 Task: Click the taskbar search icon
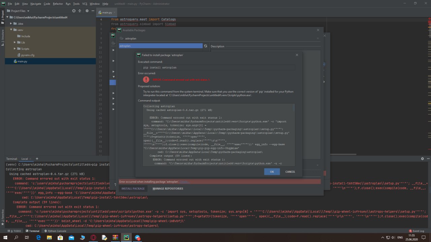[16, 238]
